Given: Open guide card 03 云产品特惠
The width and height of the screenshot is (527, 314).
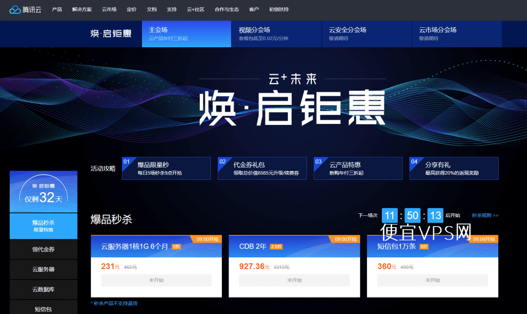Looking at the screenshot, I should pyautogui.click(x=358, y=169).
